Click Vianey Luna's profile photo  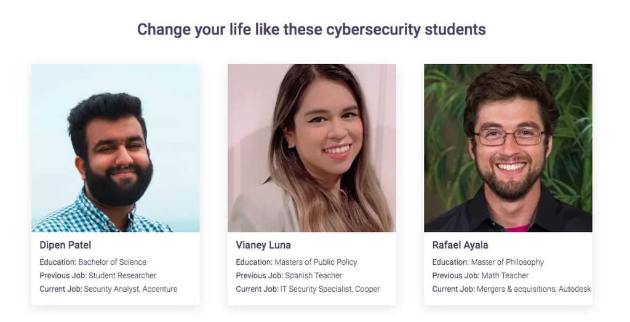tap(311, 148)
